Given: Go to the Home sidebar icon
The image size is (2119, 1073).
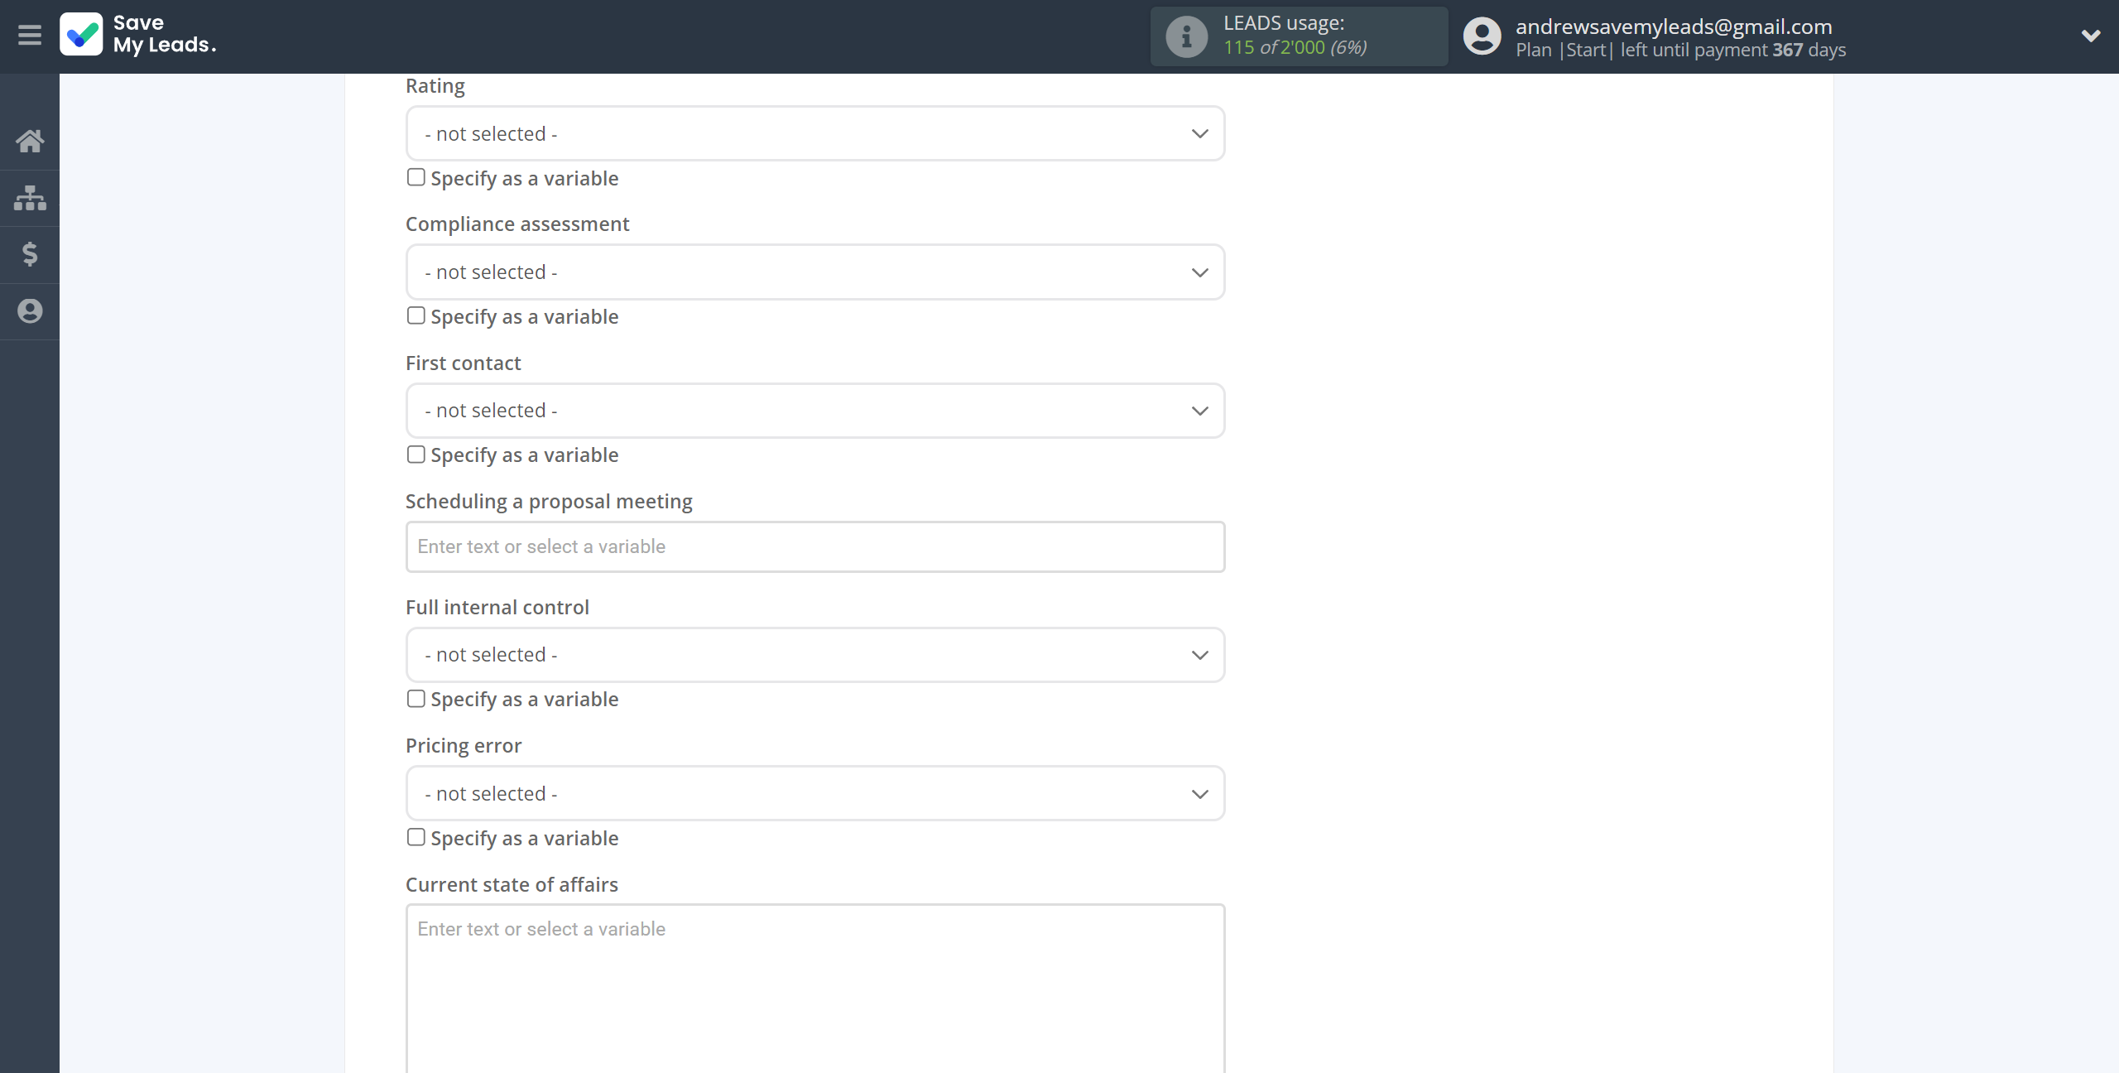Looking at the screenshot, I should click(30, 141).
